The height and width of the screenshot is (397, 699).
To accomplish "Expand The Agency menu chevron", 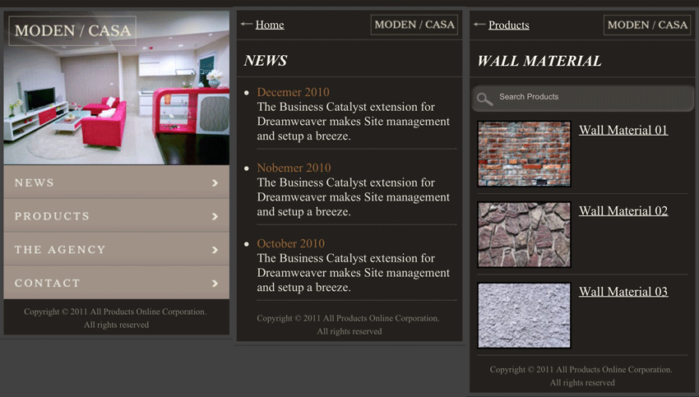I will click(x=215, y=250).
